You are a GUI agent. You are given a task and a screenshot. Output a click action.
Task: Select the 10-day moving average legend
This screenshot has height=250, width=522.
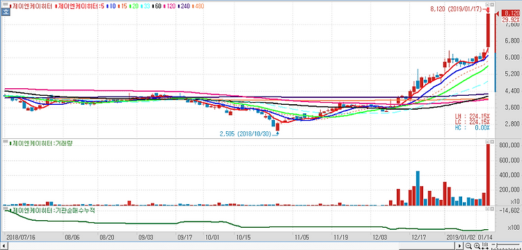click(112, 6)
